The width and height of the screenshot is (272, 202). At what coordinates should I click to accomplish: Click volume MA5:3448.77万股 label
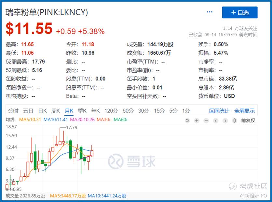tap(68, 196)
